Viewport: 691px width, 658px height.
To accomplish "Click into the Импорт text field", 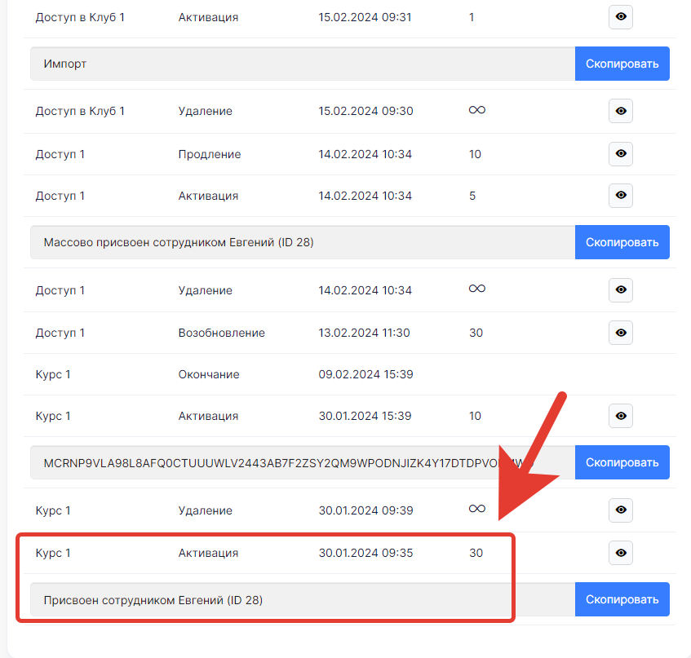I will coord(302,64).
